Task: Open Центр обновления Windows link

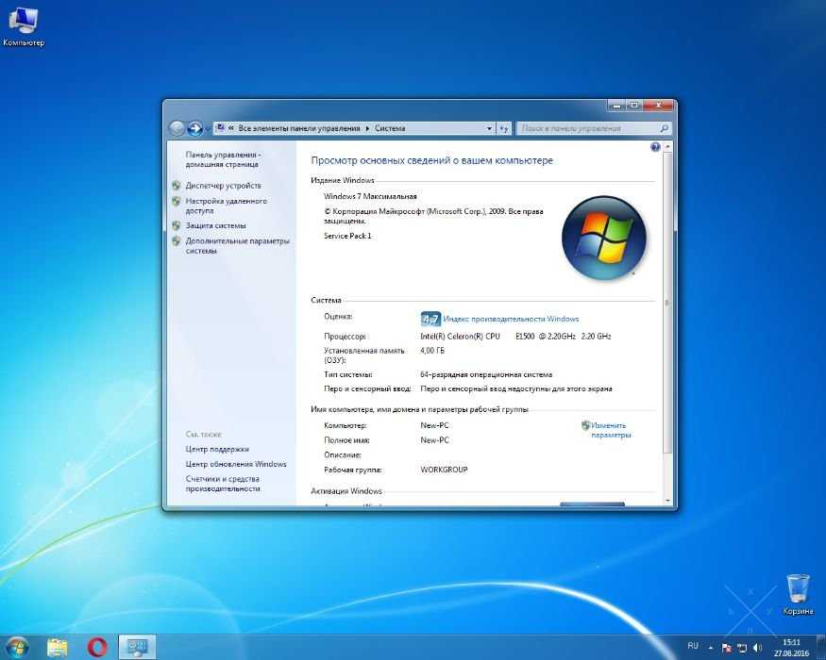Action: click(x=235, y=464)
